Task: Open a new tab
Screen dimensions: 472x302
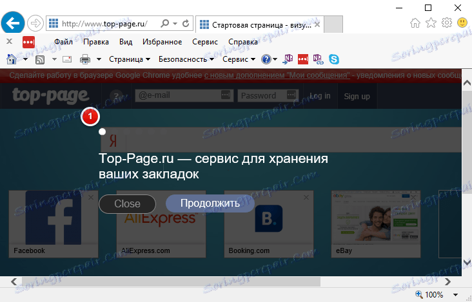Action: click(x=333, y=24)
